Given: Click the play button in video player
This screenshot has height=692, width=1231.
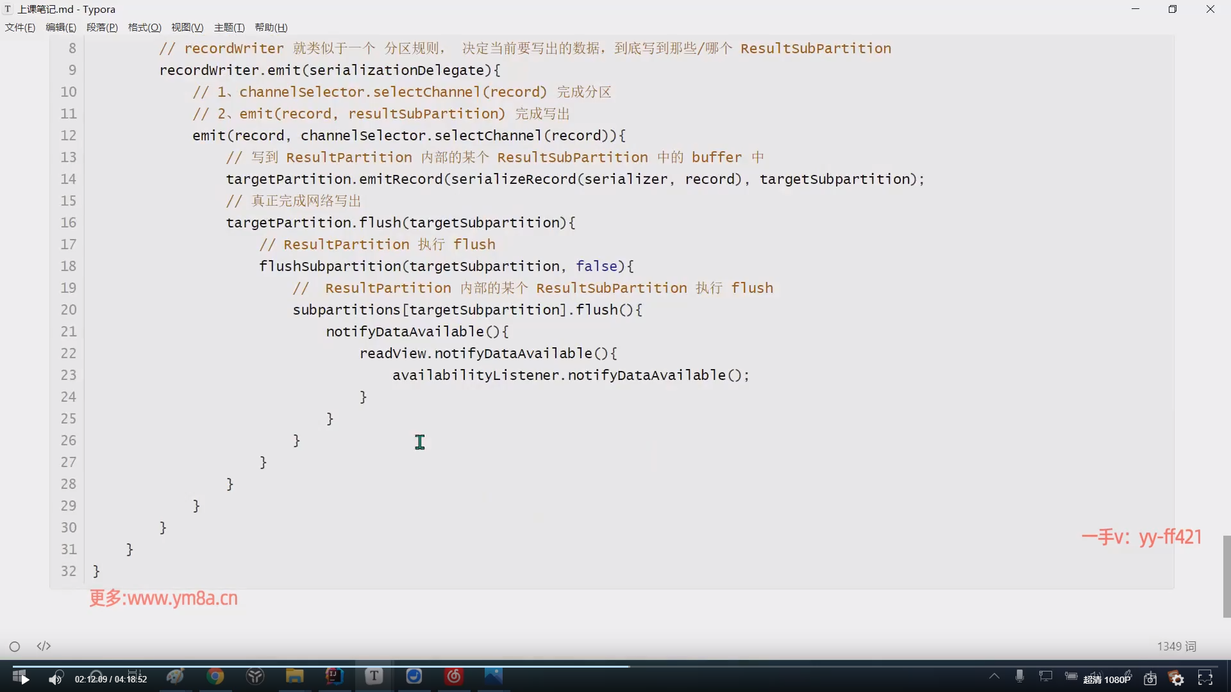Looking at the screenshot, I should point(24,679).
